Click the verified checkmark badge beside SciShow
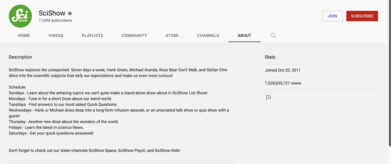Viewport: 391px width, 164px height. click(x=69, y=13)
